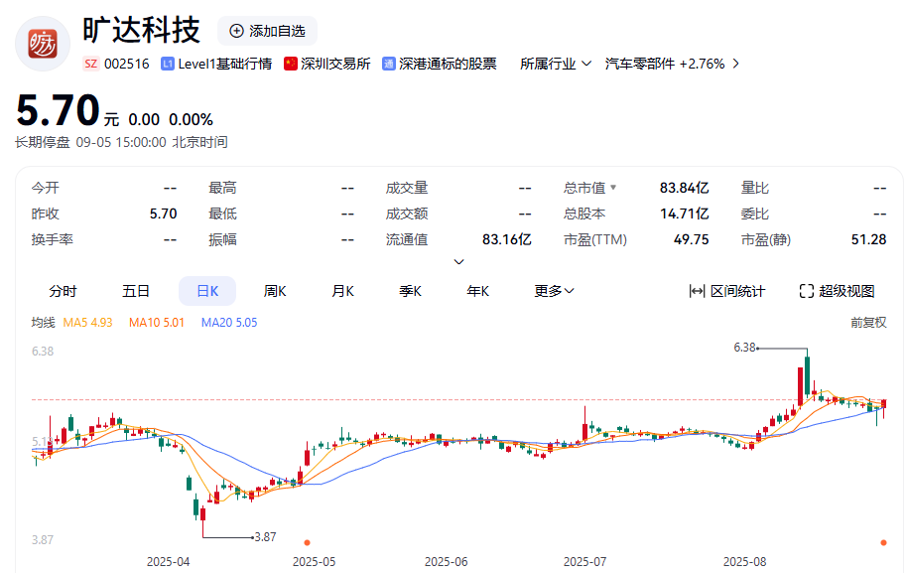The height and width of the screenshot is (573, 906).
Task: Click the 前复权 adjustment setting
Action: (868, 322)
